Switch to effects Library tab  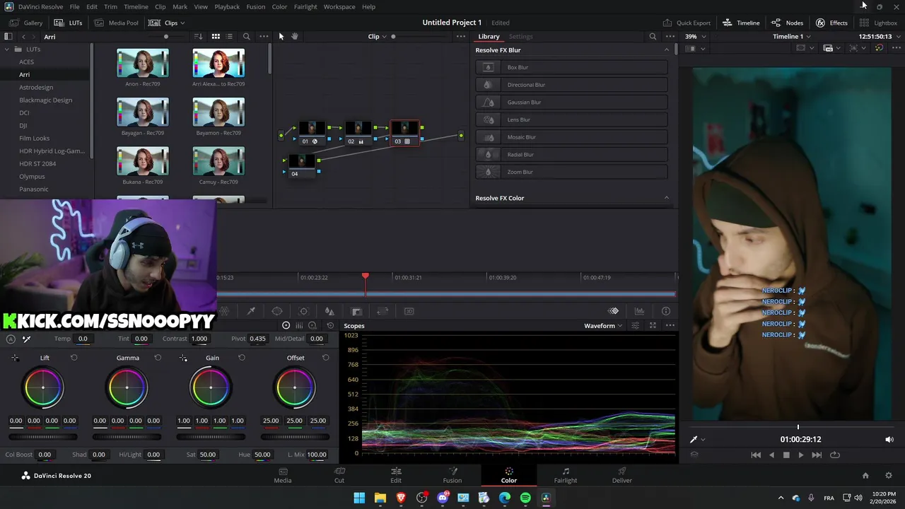pyautogui.click(x=489, y=36)
